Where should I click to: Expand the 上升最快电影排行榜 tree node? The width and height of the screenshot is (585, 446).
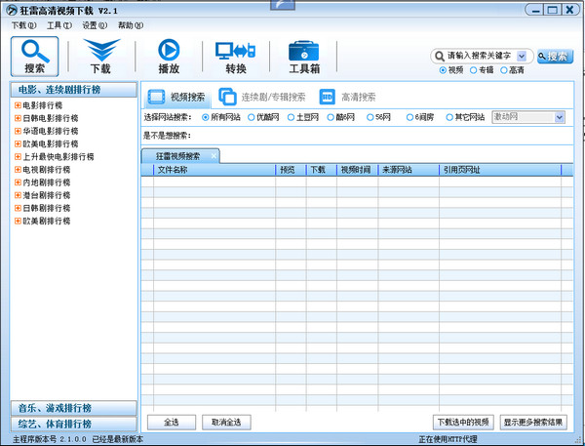coord(18,156)
